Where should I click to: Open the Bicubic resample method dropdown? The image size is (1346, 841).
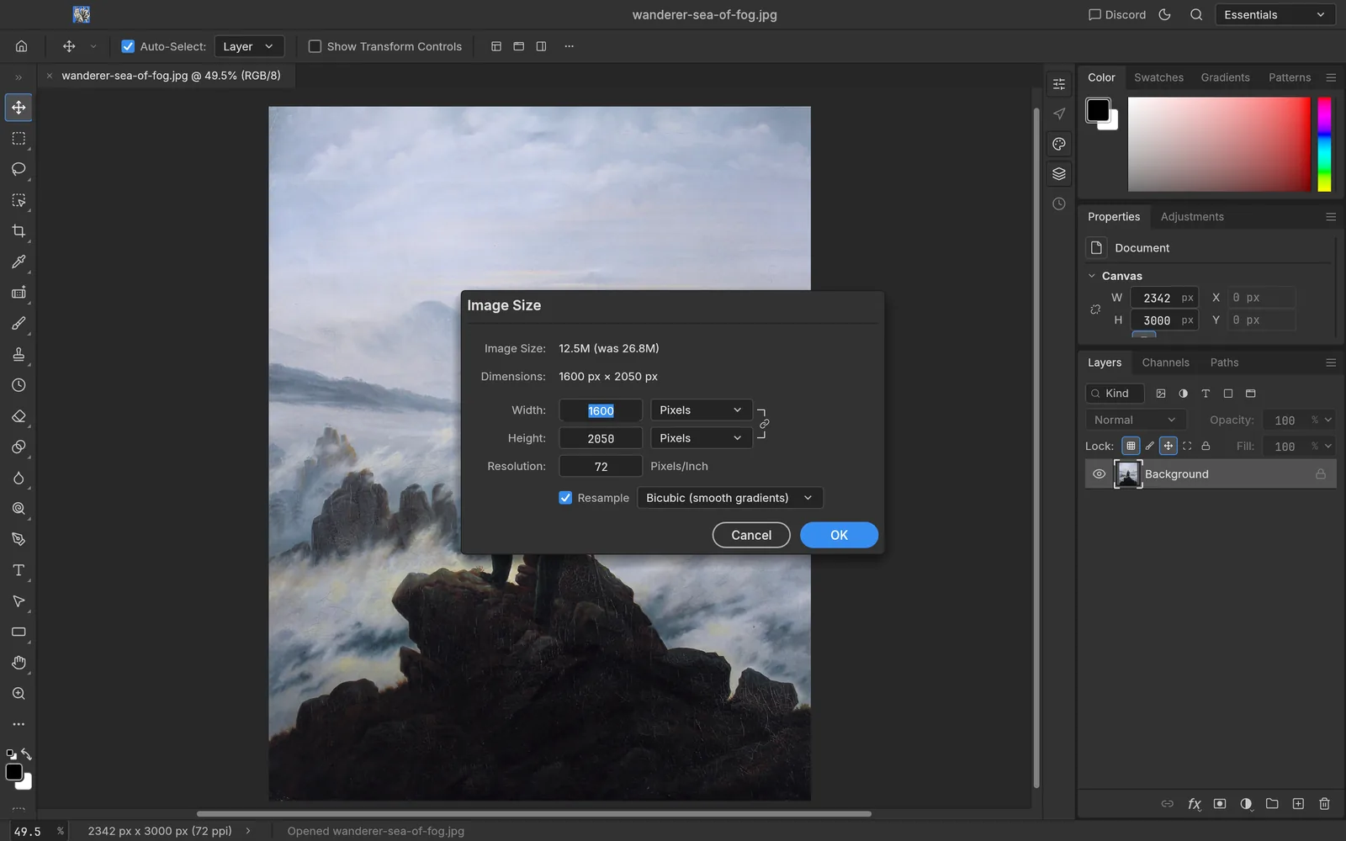click(729, 498)
